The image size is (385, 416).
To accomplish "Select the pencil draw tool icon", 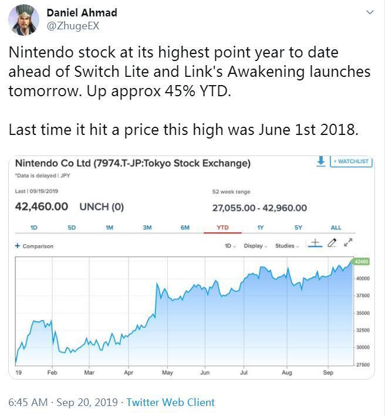I will (332, 242).
